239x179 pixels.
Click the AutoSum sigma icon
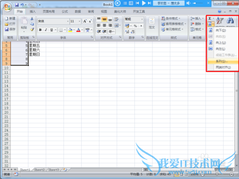pyautogui.click(x=210, y=19)
